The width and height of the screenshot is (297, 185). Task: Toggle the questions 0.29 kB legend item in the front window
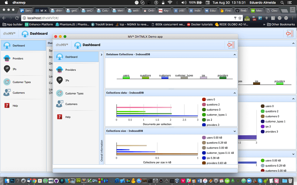[x=214, y=143]
